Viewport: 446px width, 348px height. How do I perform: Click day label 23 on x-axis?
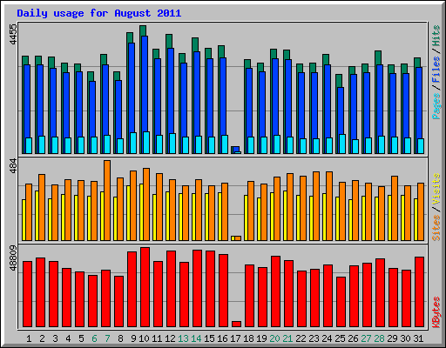(314, 338)
